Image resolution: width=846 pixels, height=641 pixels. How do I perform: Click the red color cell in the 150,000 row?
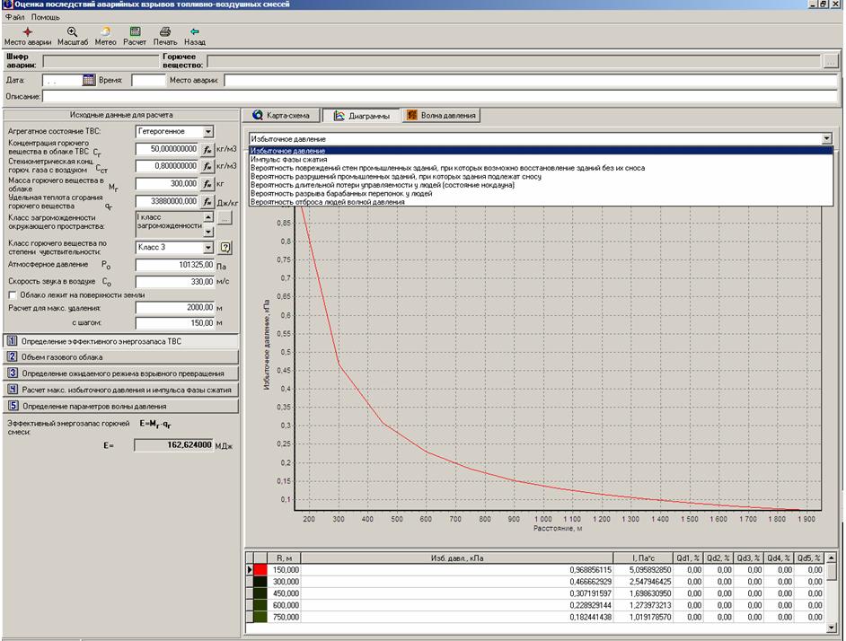tap(260, 570)
